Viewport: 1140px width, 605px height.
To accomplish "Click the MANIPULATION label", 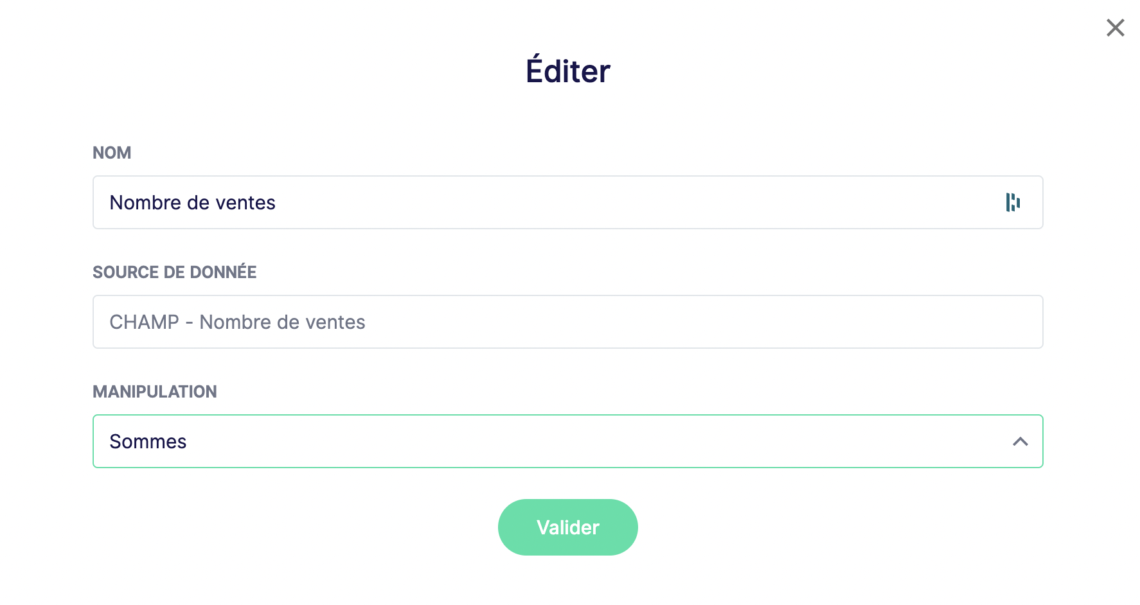I will pos(154,392).
